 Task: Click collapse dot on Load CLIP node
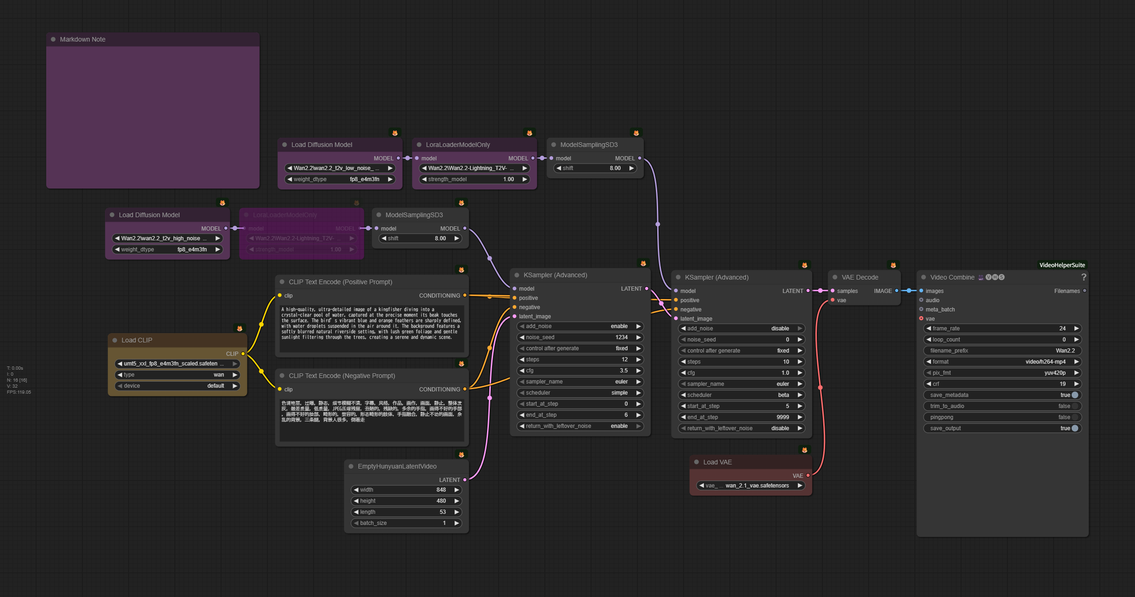(x=115, y=340)
